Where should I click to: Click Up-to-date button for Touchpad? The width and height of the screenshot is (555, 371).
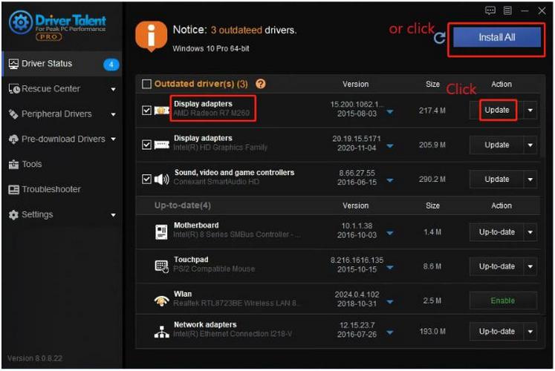[x=497, y=266]
